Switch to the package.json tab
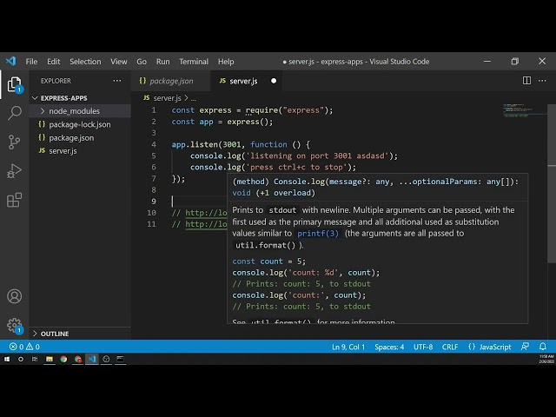Screen dimensions: 556x417 [x=171, y=81]
